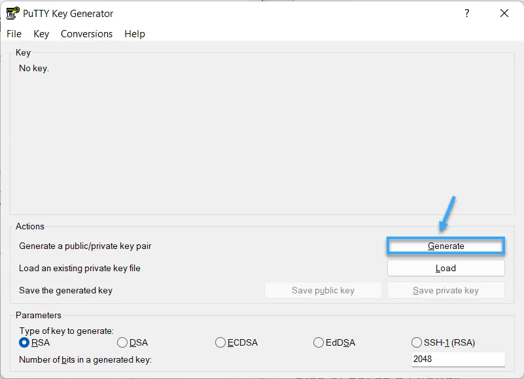
Task: Click the "Number of bits in a generated key:" label
Action: click(86, 359)
